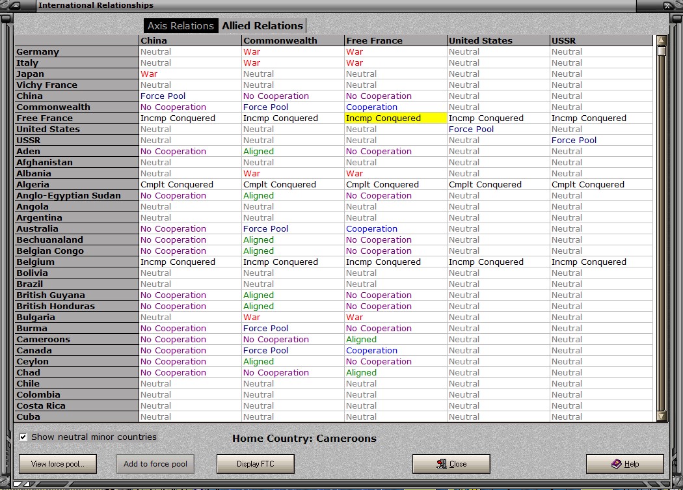Close window via title bar X icon
Screen dimensions: 683x490
[x=667, y=6]
